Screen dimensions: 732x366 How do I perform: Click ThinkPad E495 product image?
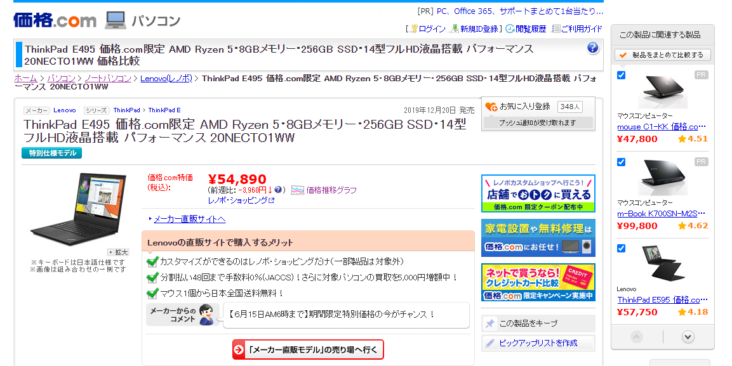coord(79,209)
